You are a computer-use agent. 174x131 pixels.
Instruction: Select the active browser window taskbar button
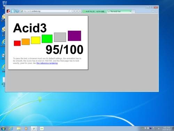point(34,129)
